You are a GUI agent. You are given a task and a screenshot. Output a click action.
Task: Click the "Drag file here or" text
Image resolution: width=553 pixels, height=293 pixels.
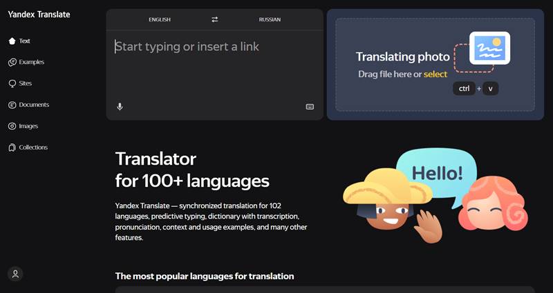pyautogui.click(x=390, y=74)
